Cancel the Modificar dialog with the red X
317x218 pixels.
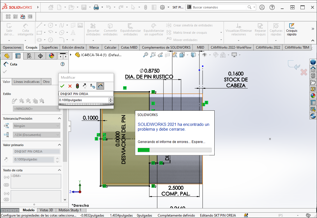[x=70, y=86]
